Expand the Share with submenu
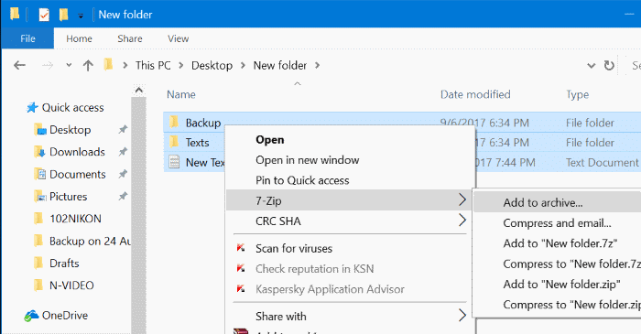641x334 pixels. click(350, 316)
